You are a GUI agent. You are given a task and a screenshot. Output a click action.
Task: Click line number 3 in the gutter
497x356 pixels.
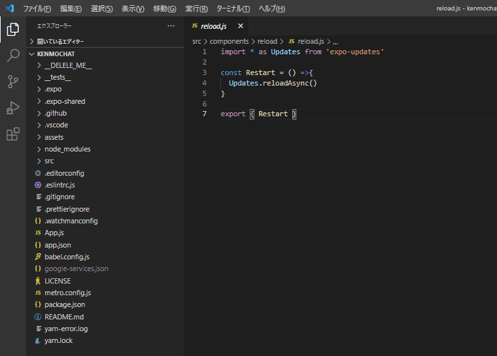pos(205,73)
